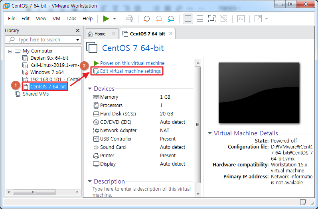Open Memory device setting
Viewport: 318px width, 209px height.
(x=109, y=97)
